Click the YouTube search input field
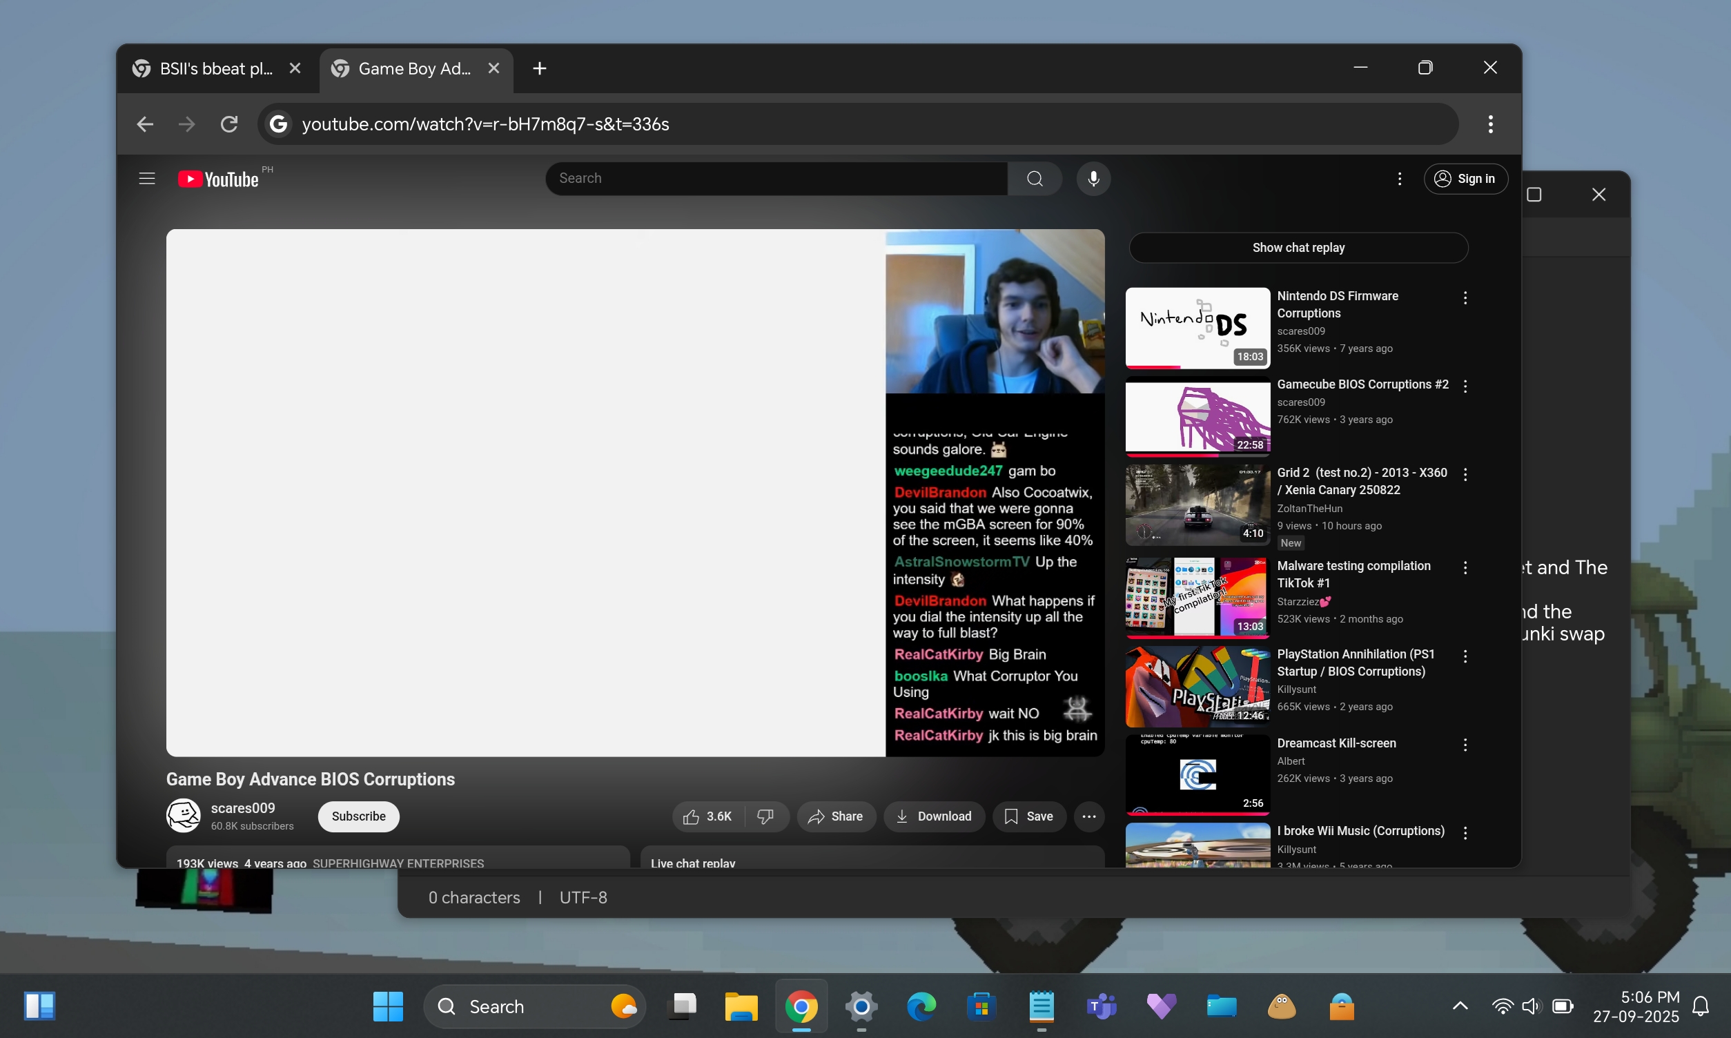This screenshot has width=1731, height=1038. pos(776,178)
